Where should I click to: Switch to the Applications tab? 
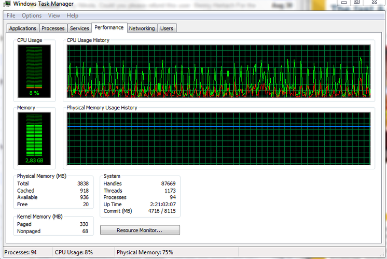pos(23,28)
